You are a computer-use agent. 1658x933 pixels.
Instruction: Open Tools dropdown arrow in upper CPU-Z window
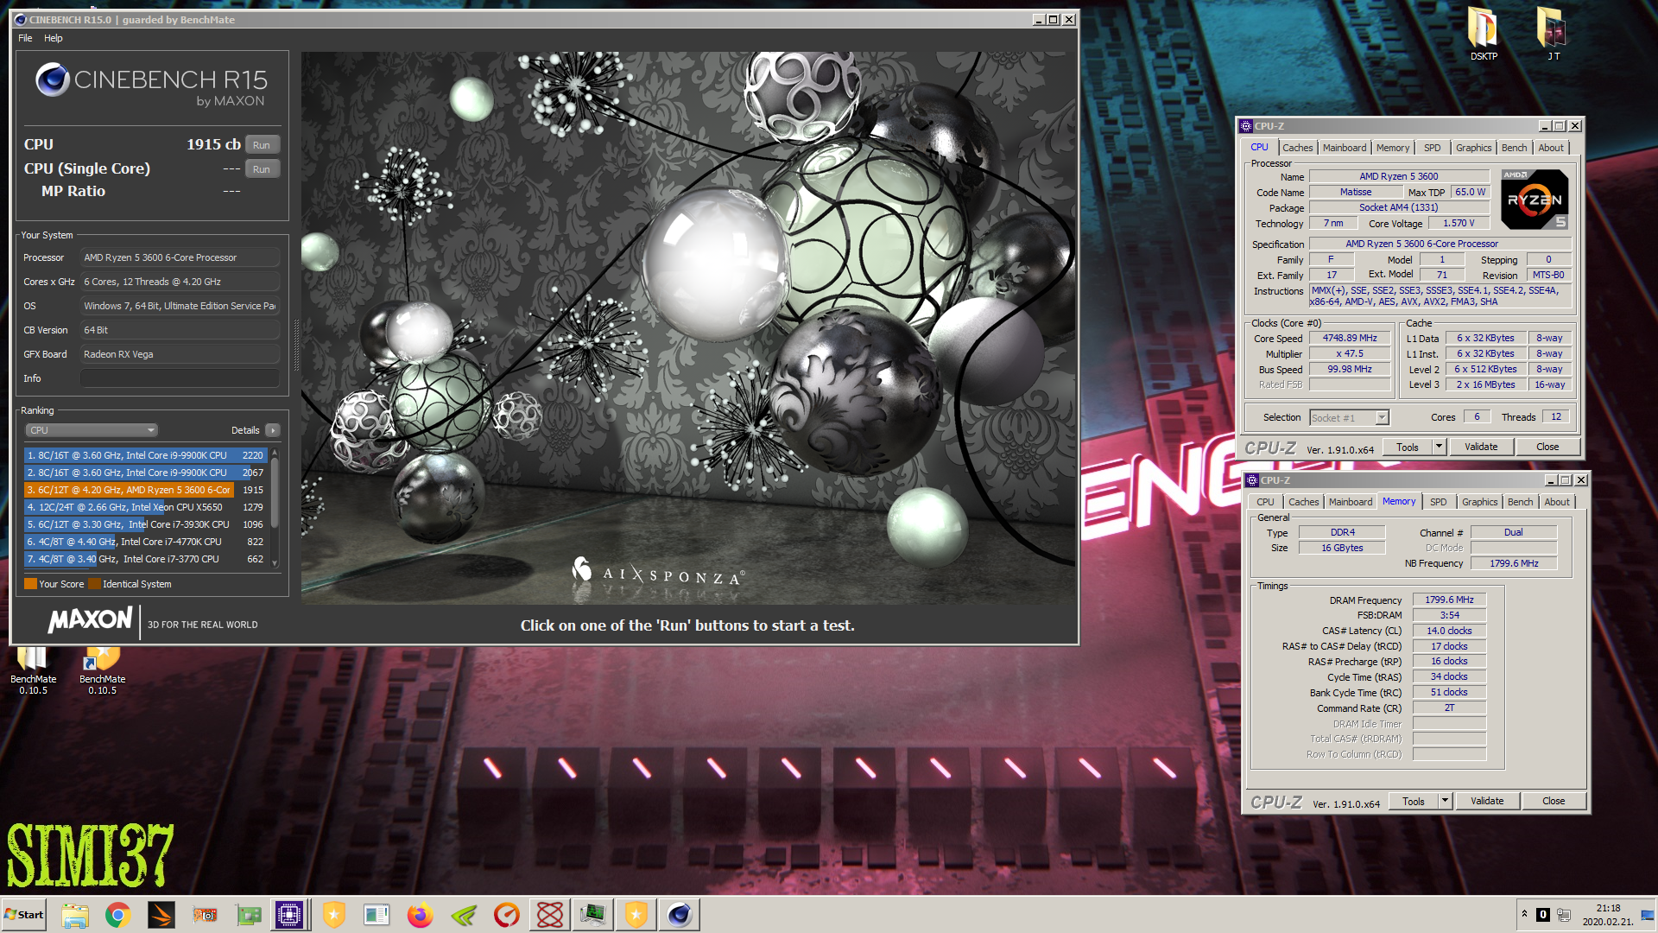(1439, 447)
